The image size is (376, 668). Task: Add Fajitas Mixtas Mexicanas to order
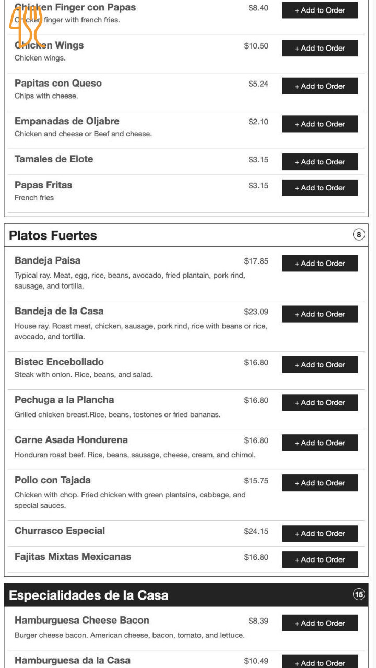[320, 559]
